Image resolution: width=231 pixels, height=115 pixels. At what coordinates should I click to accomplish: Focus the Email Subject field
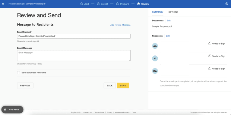[x=74, y=36]
